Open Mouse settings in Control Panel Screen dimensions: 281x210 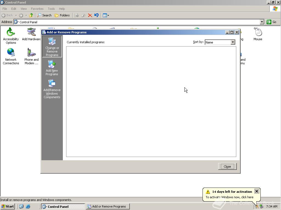click(258, 34)
